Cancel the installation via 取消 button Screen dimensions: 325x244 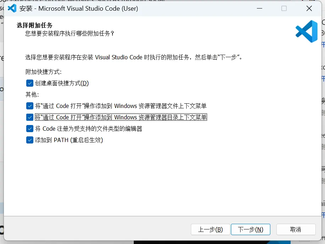point(296,229)
